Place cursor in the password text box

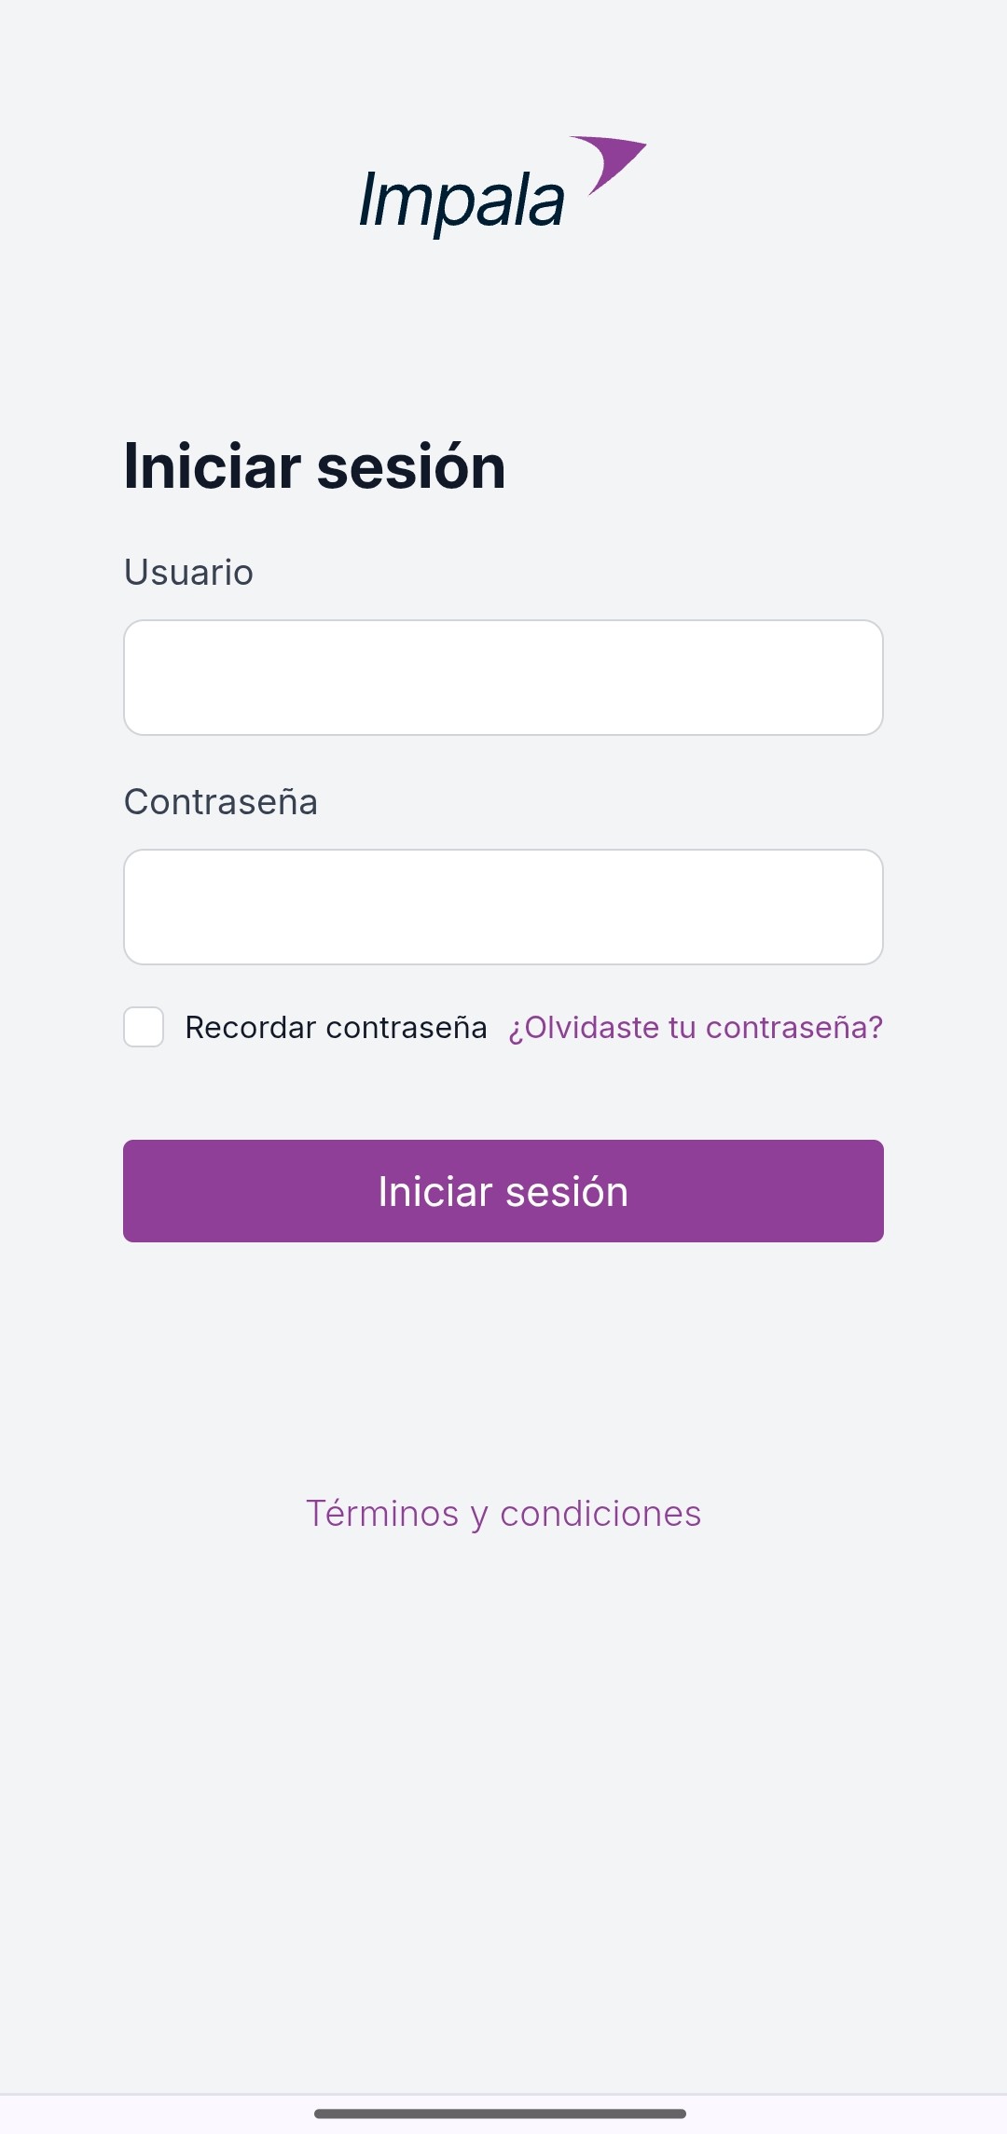click(504, 907)
